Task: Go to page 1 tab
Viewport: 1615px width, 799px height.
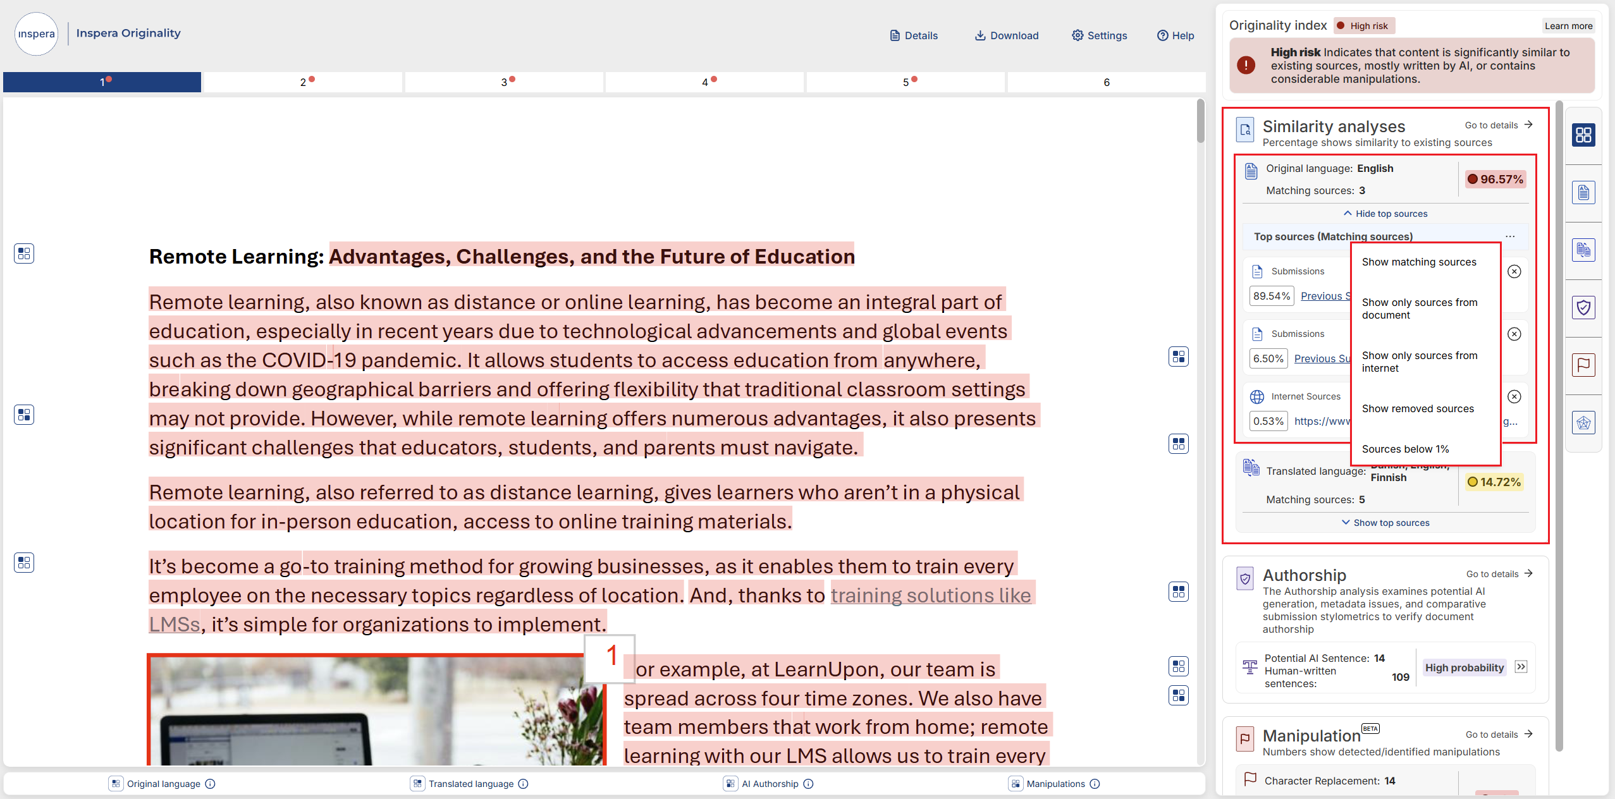Action: coord(102,82)
